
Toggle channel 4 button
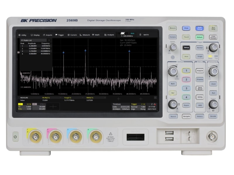[186, 97]
